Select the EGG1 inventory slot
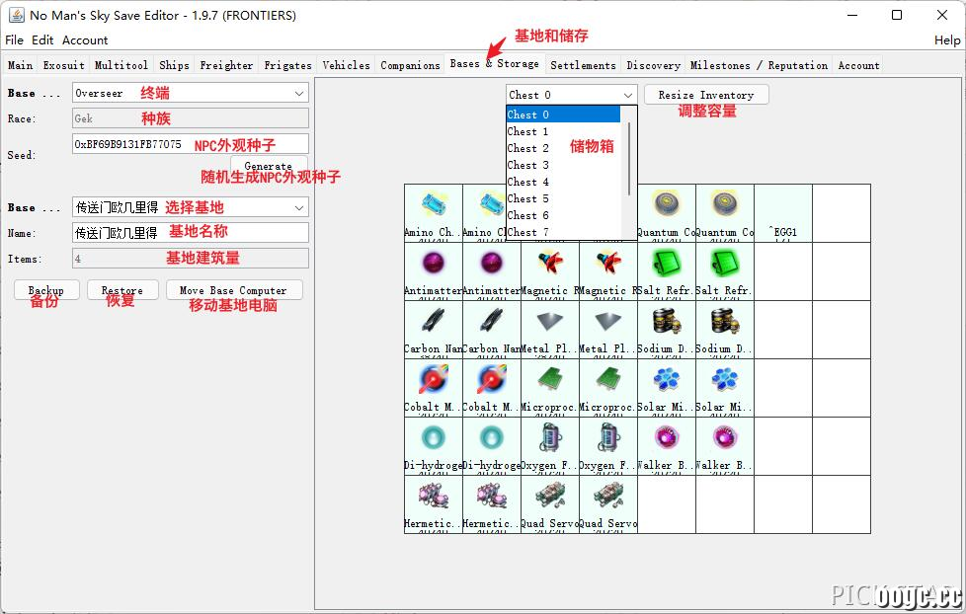The height and width of the screenshot is (614, 966). 783,213
